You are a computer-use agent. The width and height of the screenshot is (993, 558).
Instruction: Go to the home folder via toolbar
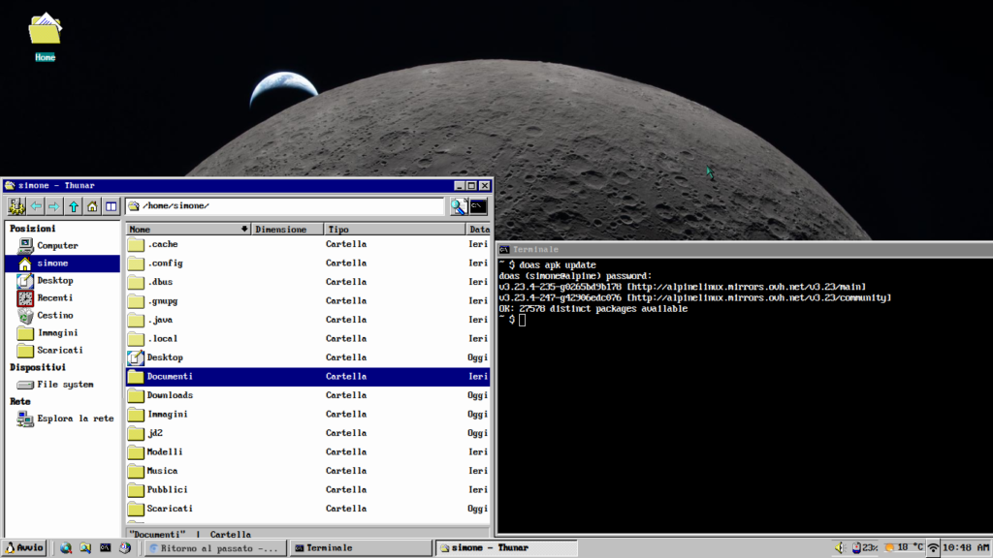click(92, 206)
